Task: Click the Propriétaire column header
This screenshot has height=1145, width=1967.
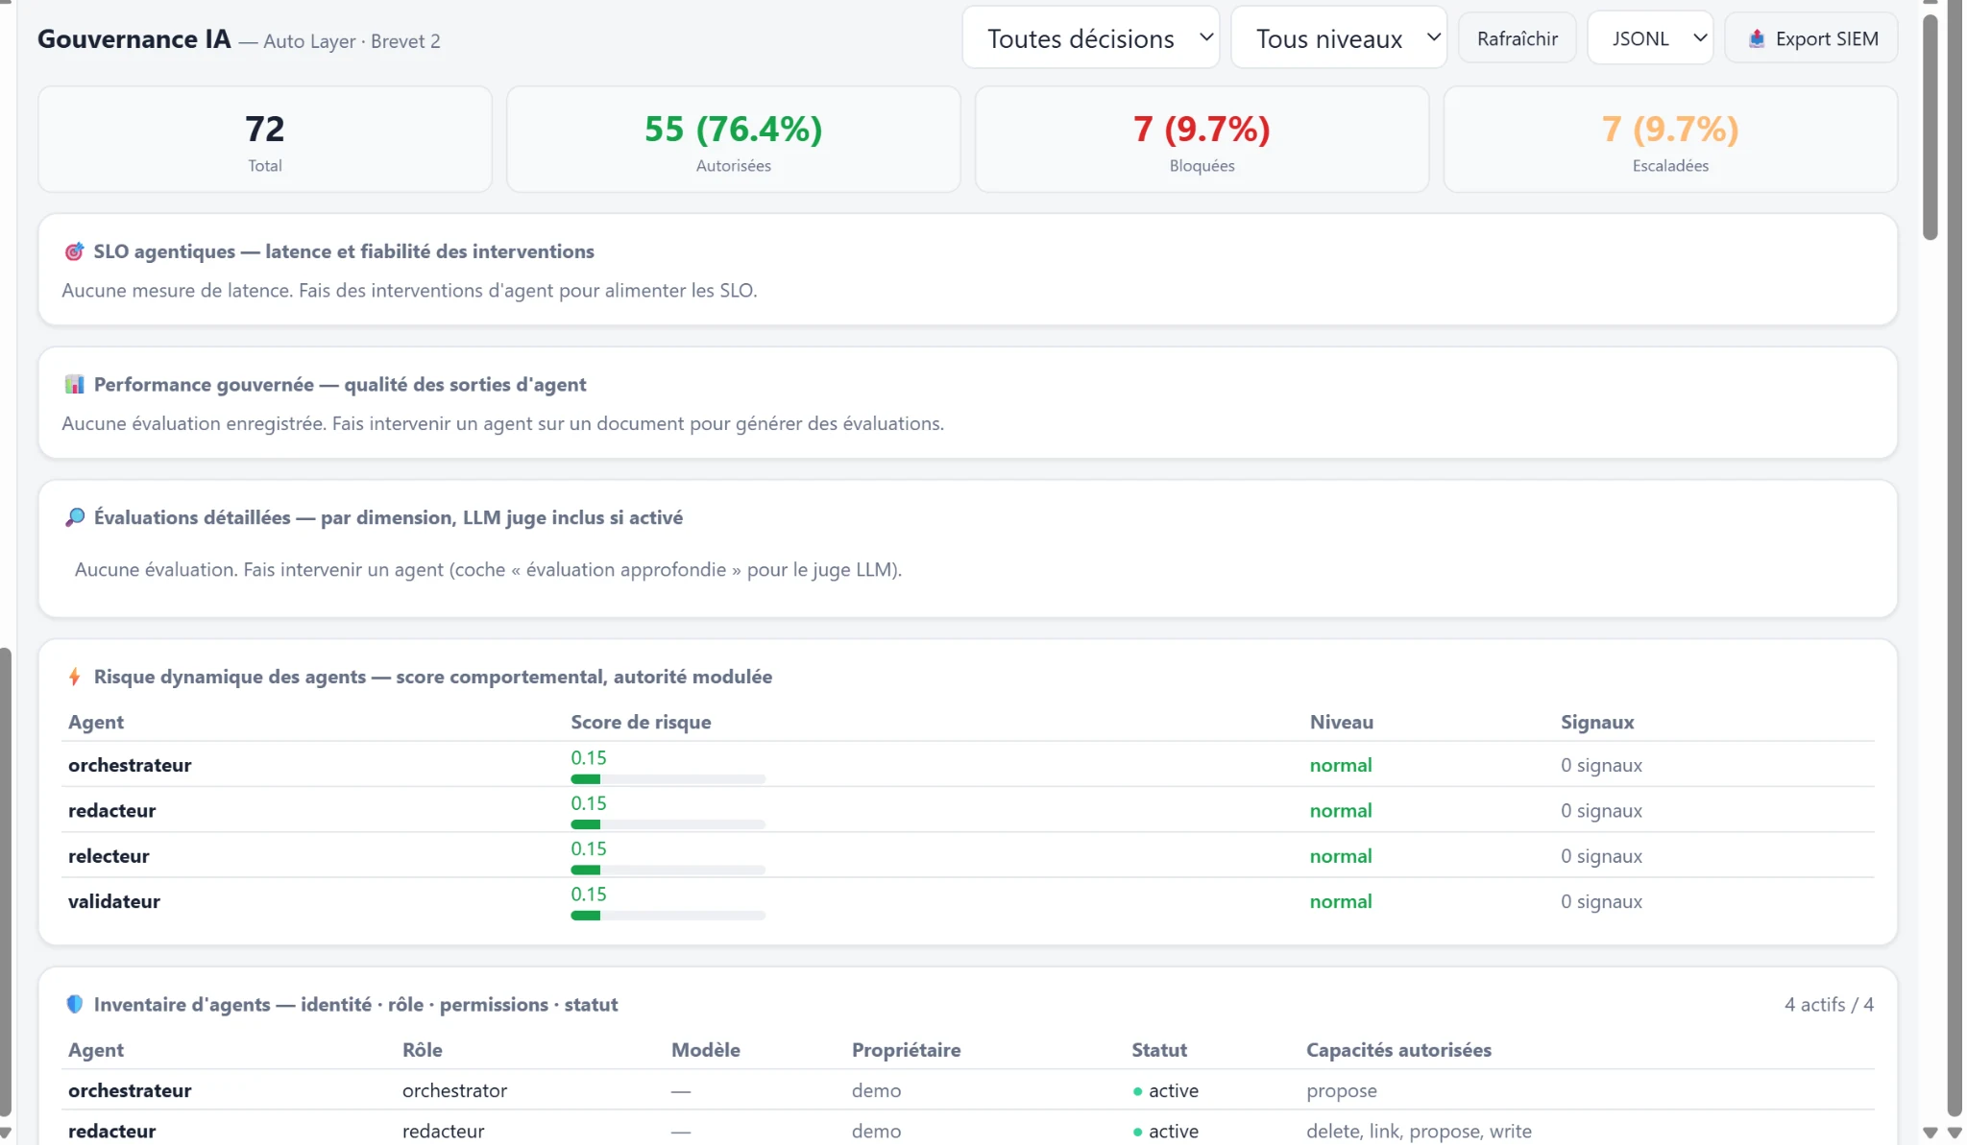Action: pyautogui.click(x=906, y=1051)
